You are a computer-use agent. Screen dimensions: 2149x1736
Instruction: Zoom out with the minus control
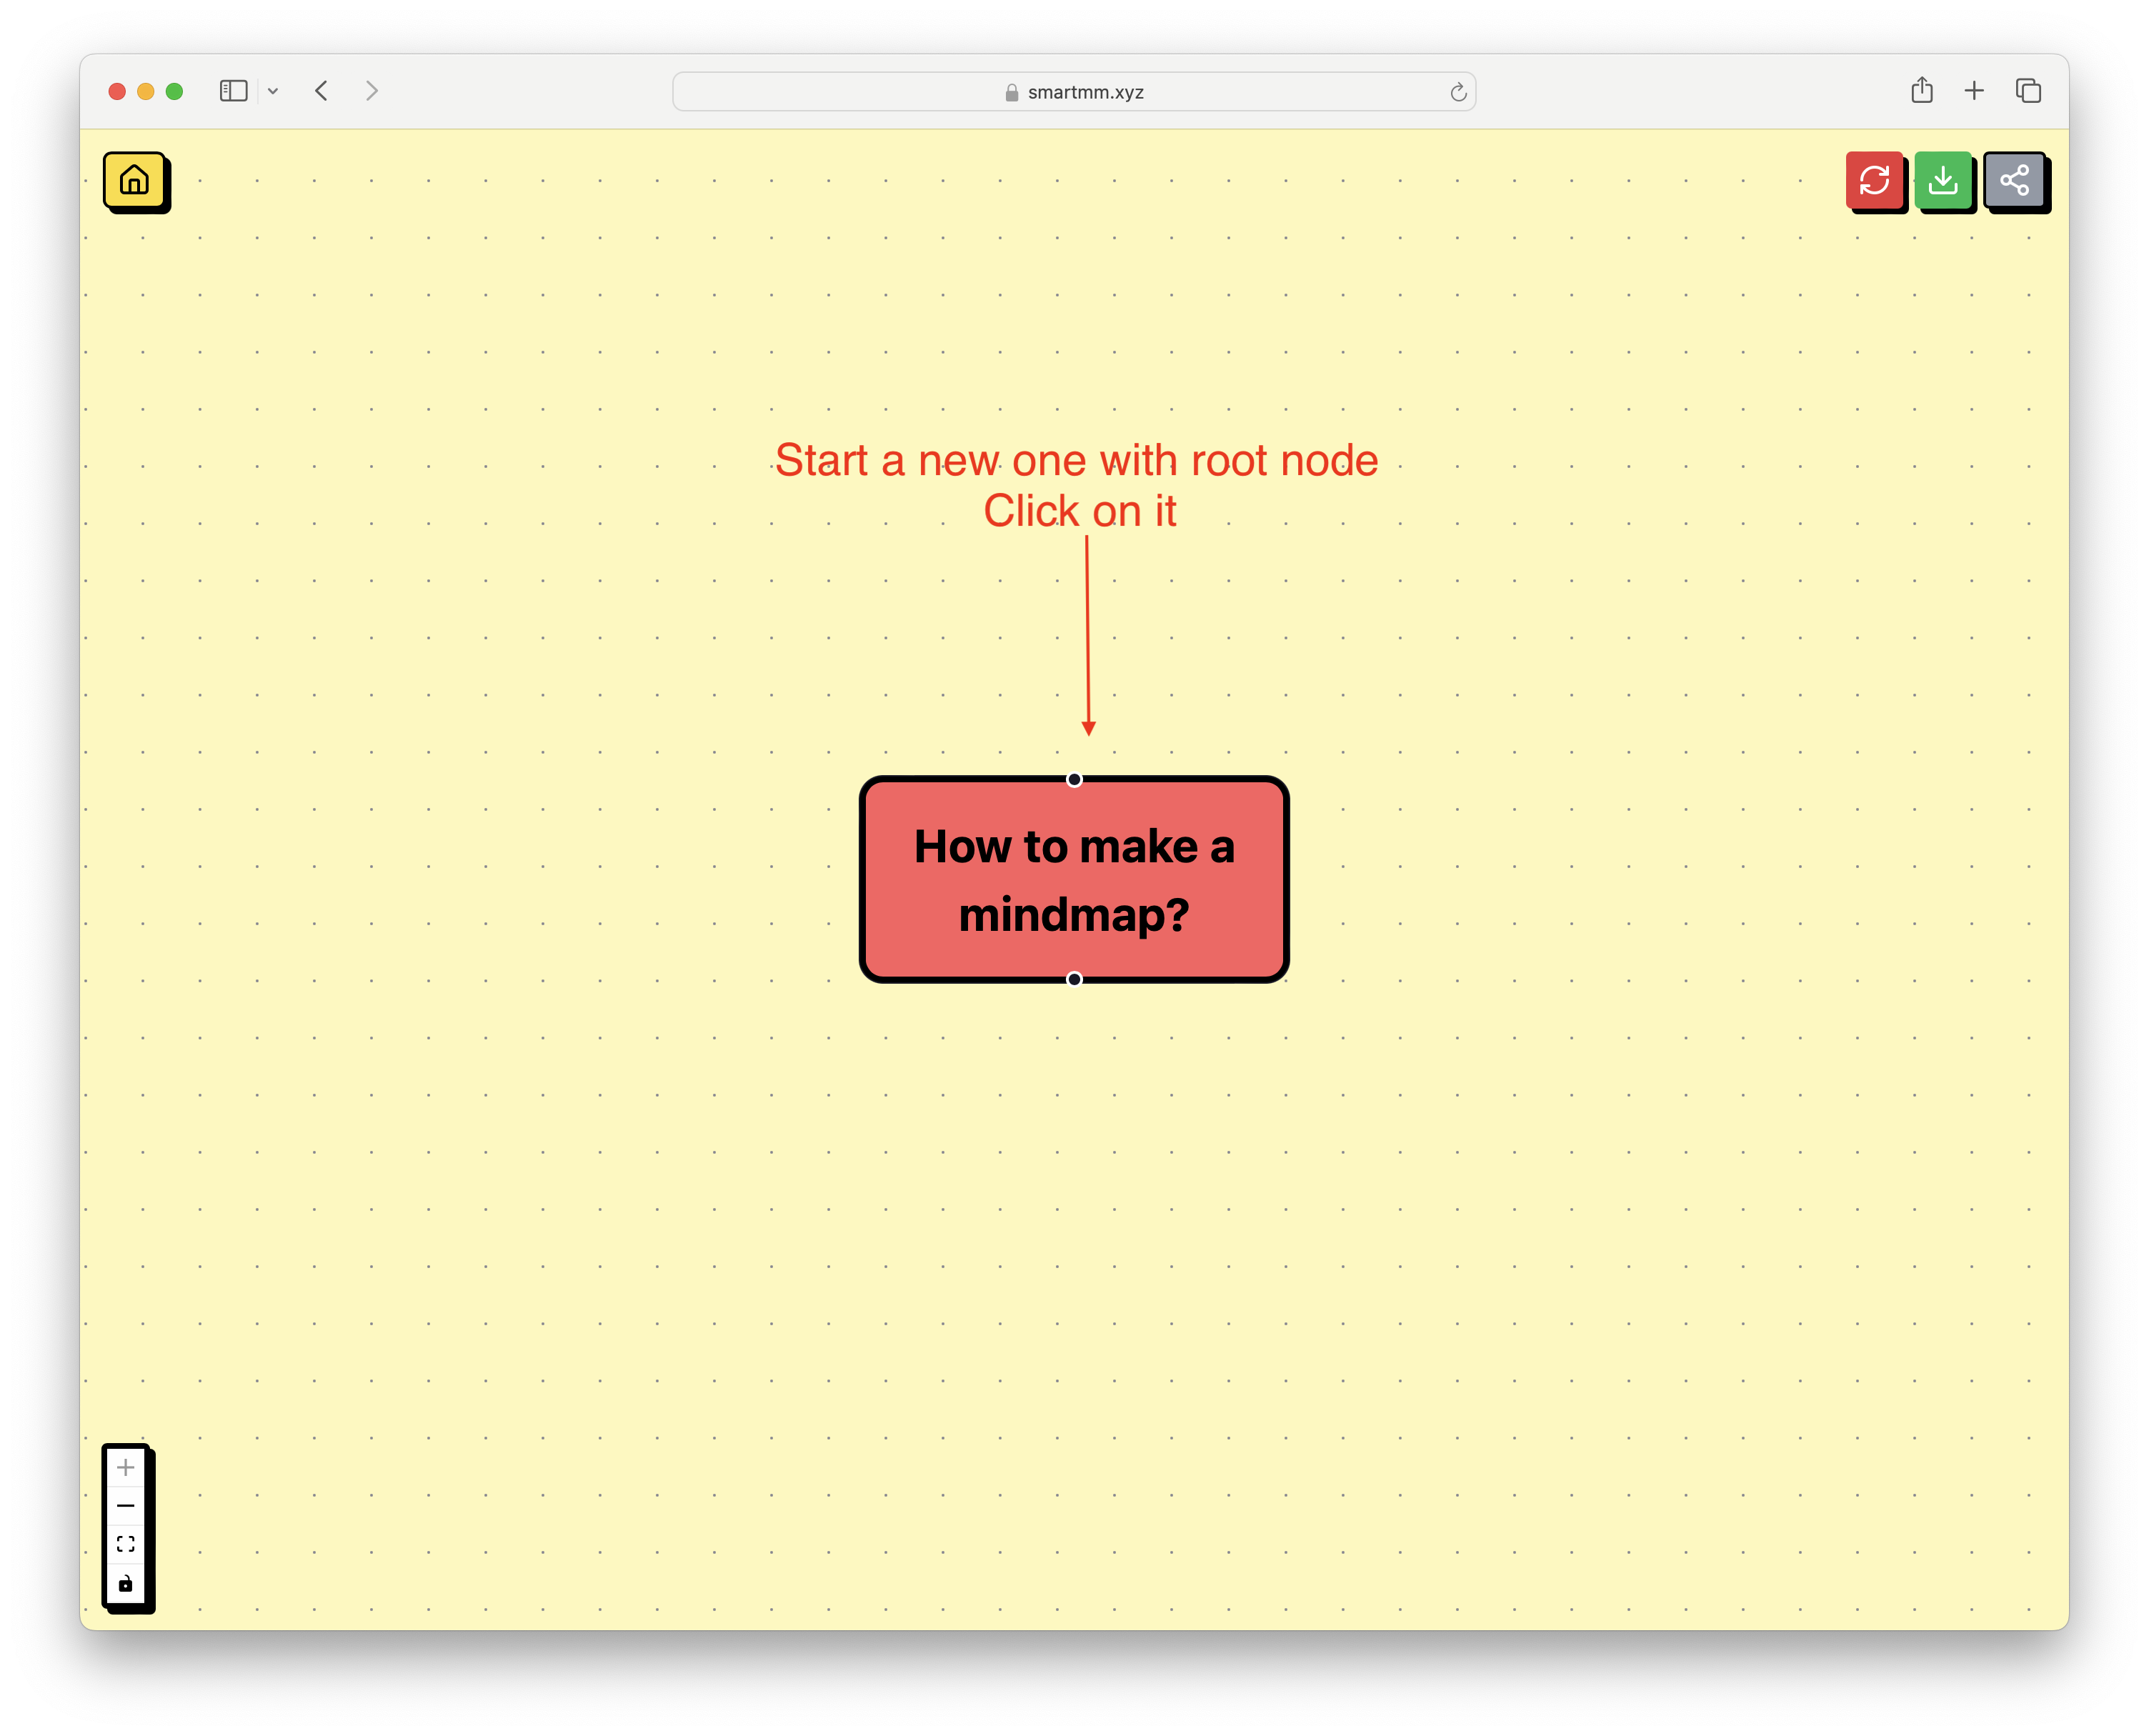point(126,1505)
